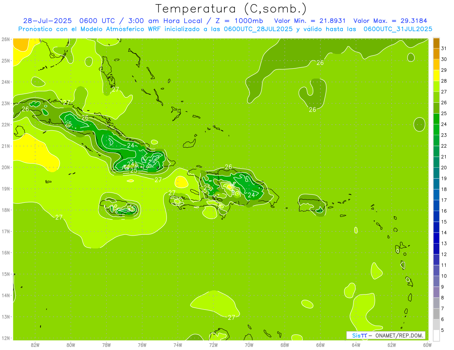The image size is (454, 350).
Task: Click the topmost dark-orange swatch above 31
Action: click(436, 43)
